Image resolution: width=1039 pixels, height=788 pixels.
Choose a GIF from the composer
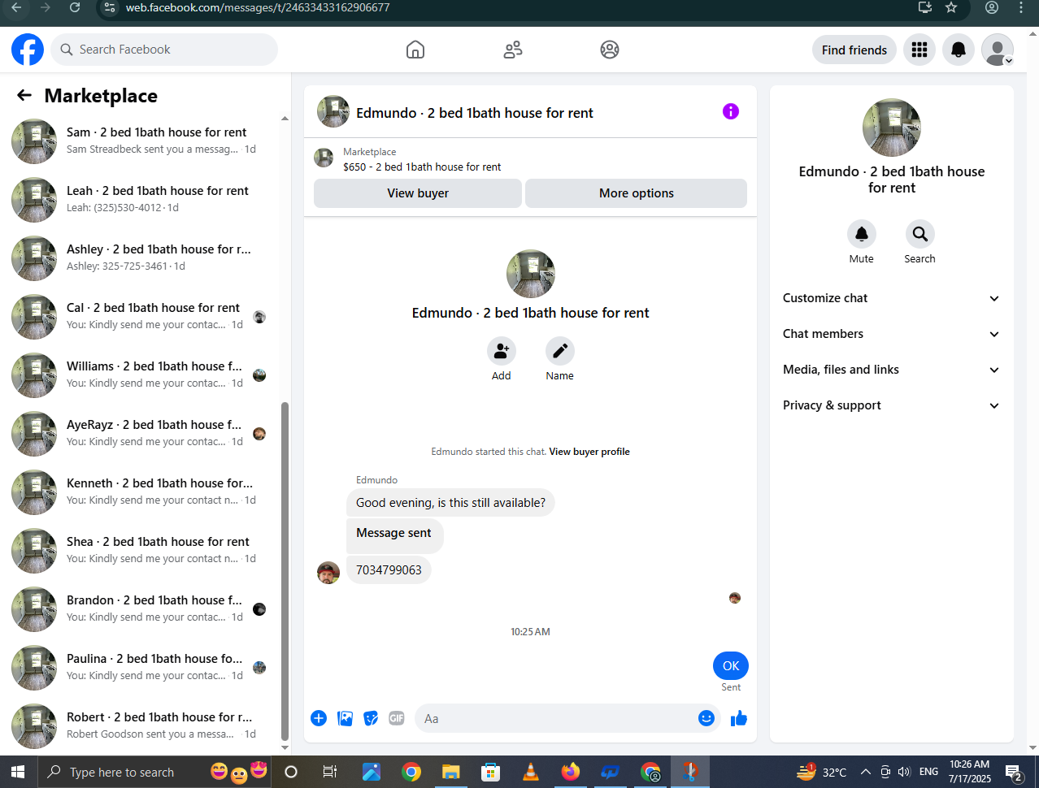click(x=397, y=718)
